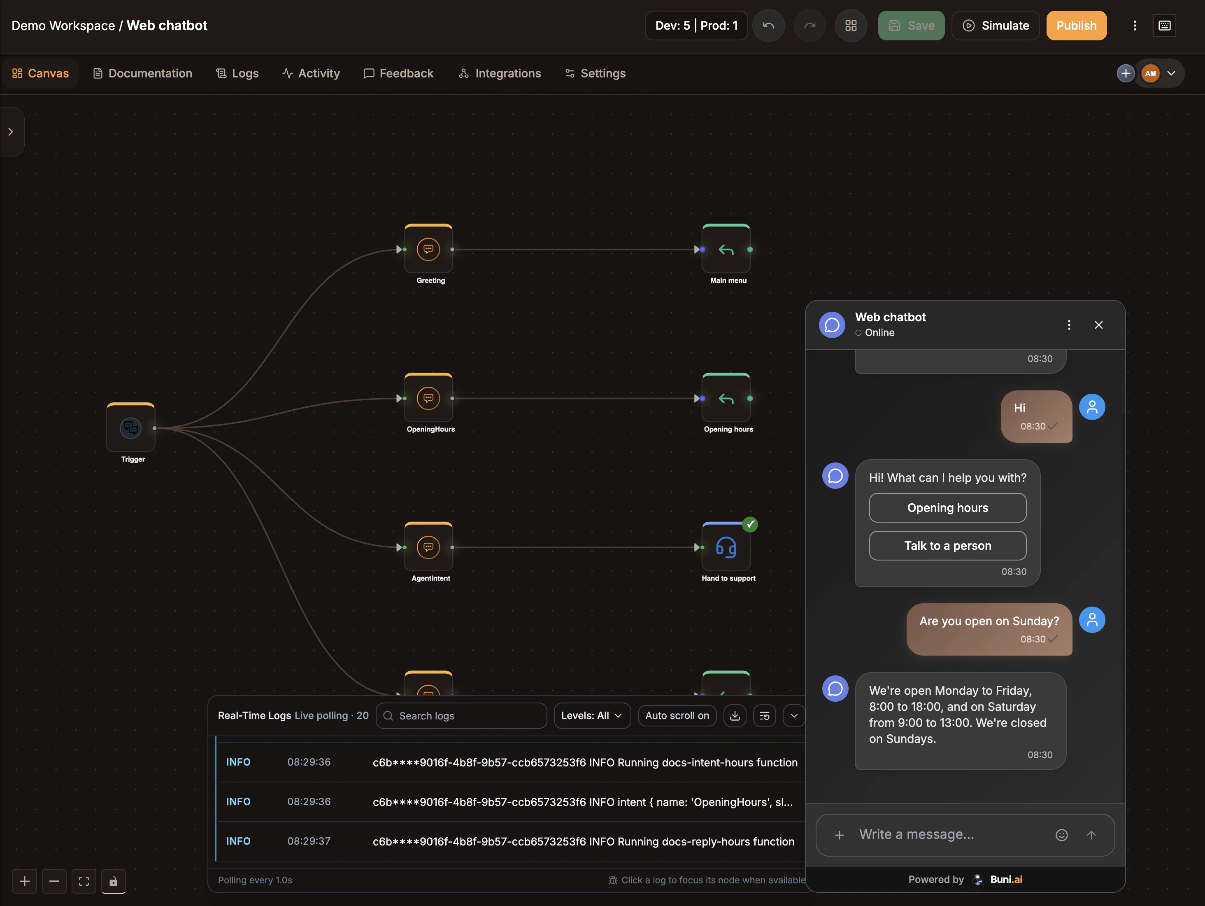Open the chat widget three-dot menu

1069,325
